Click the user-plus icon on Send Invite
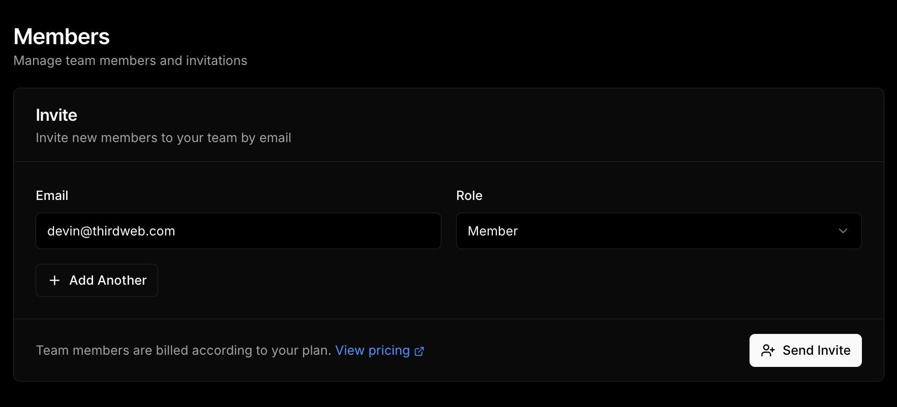897x407 pixels. point(768,351)
